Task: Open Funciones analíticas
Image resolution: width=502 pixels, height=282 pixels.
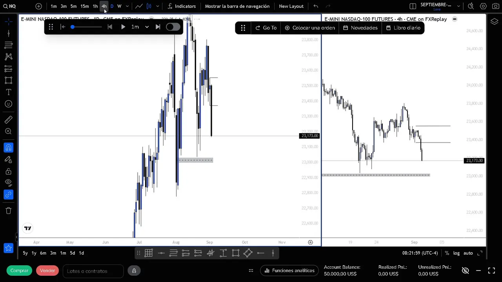Action: tap(289, 271)
